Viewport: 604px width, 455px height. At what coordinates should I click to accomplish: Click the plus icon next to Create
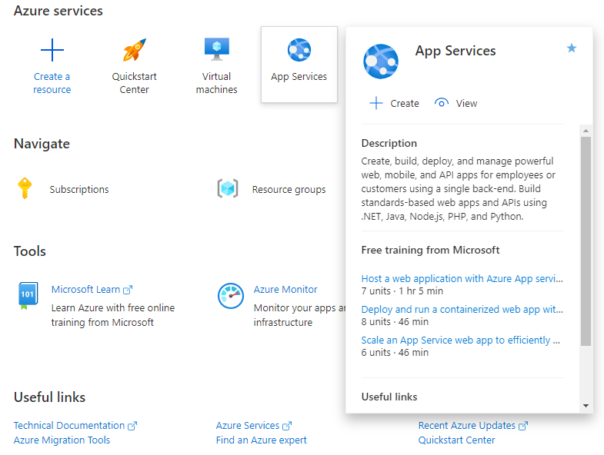pyautogui.click(x=376, y=103)
